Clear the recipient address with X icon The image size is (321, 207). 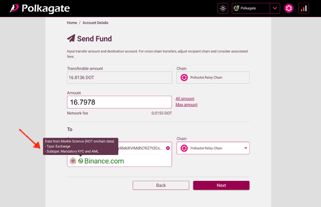(168, 148)
